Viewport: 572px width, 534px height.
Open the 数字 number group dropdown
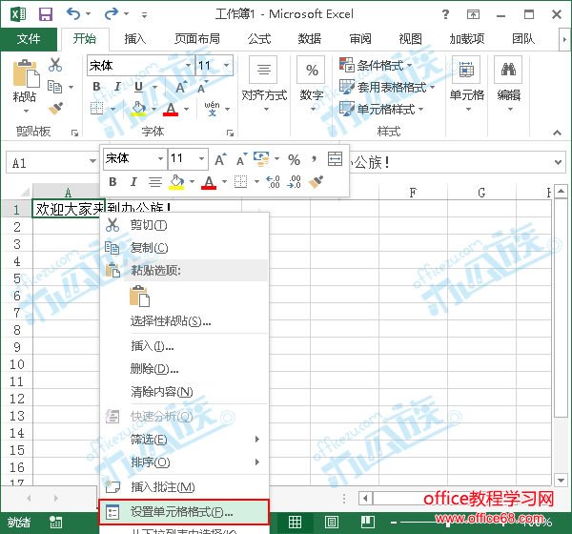(312, 85)
